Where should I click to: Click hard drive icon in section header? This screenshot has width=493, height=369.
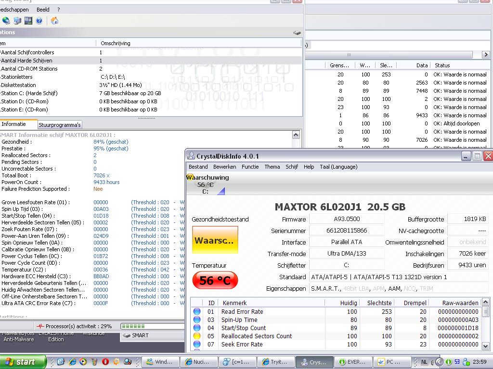[x=297, y=32]
